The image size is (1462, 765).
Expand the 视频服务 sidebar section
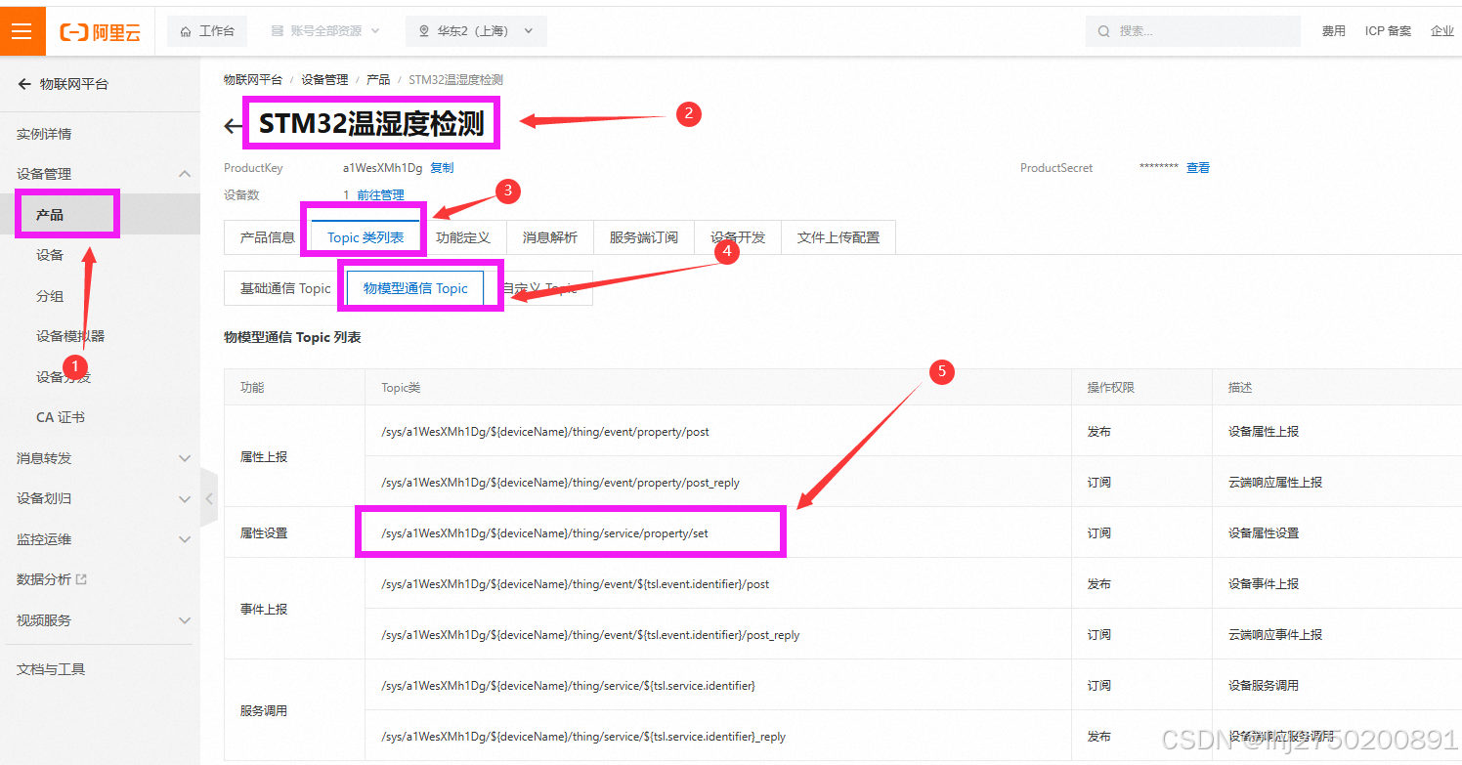tap(185, 619)
